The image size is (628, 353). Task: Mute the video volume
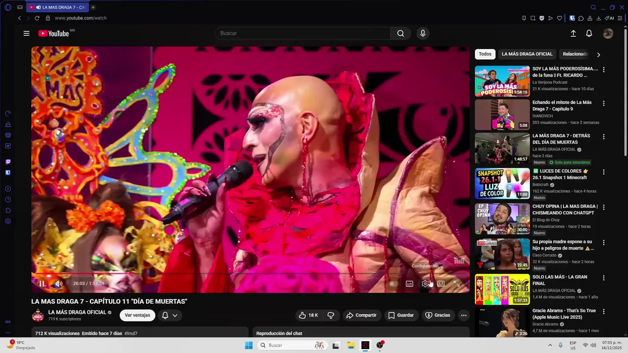58,283
